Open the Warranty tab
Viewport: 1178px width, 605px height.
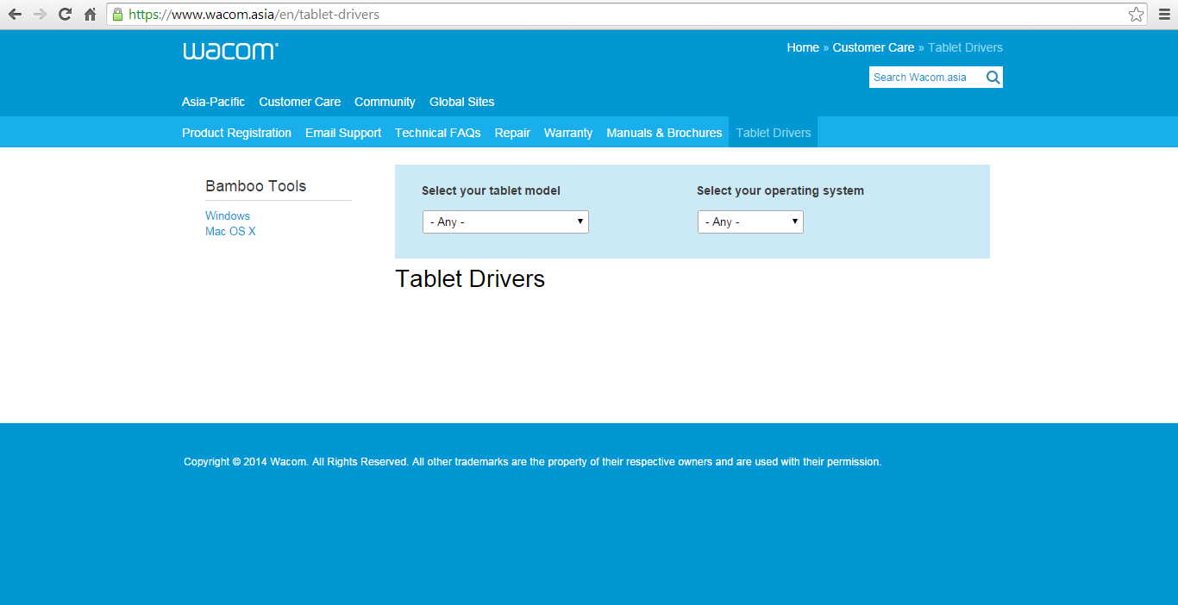(568, 133)
